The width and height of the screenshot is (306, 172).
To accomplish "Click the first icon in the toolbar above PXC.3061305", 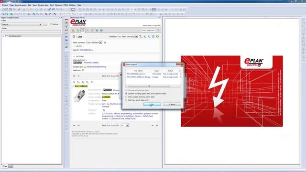I will pyautogui.click(x=74, y=82).
